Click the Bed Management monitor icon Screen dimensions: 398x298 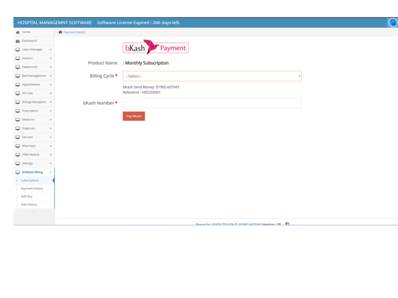pyautogui.click(x=18, y=76)
